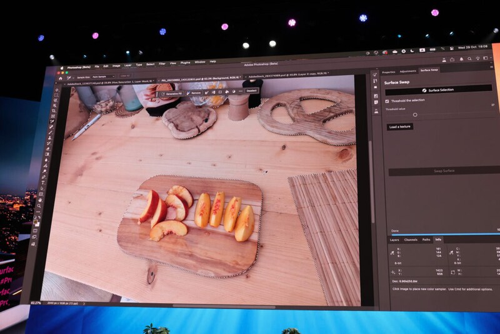Click the Deselect button in contextual bar
The height and width of the screenshot is (334, 500).
pyautogui.click(x=251, y=91)
